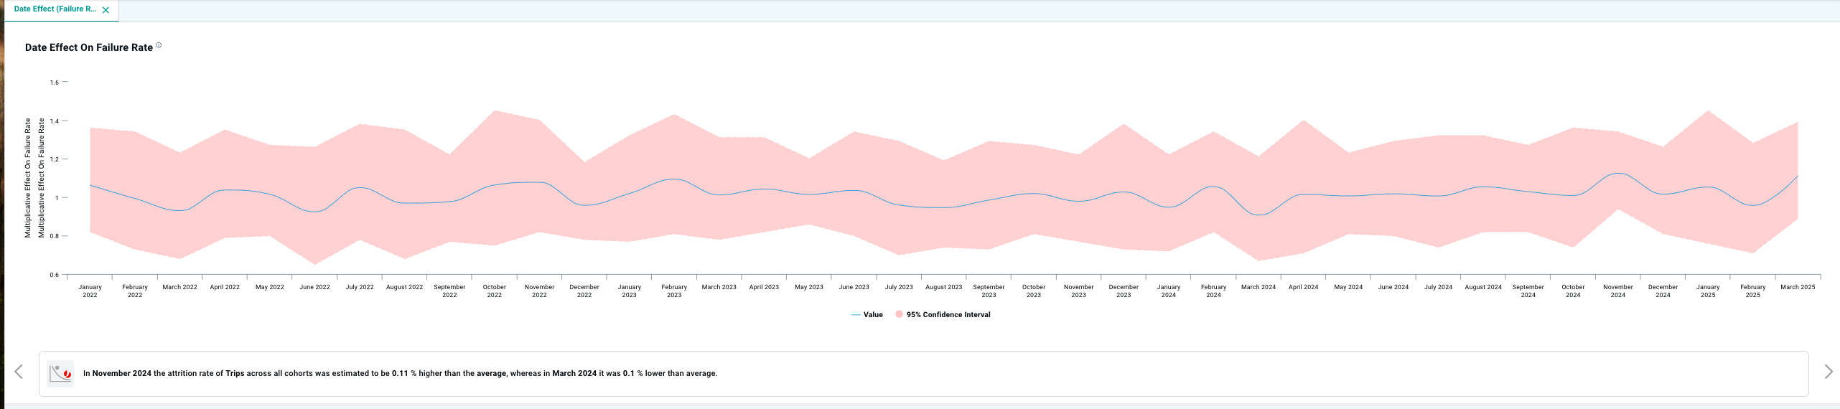
Task: Click the Multiplicative Effect On Failure Rate axis title
Action: tap(28, 178)
